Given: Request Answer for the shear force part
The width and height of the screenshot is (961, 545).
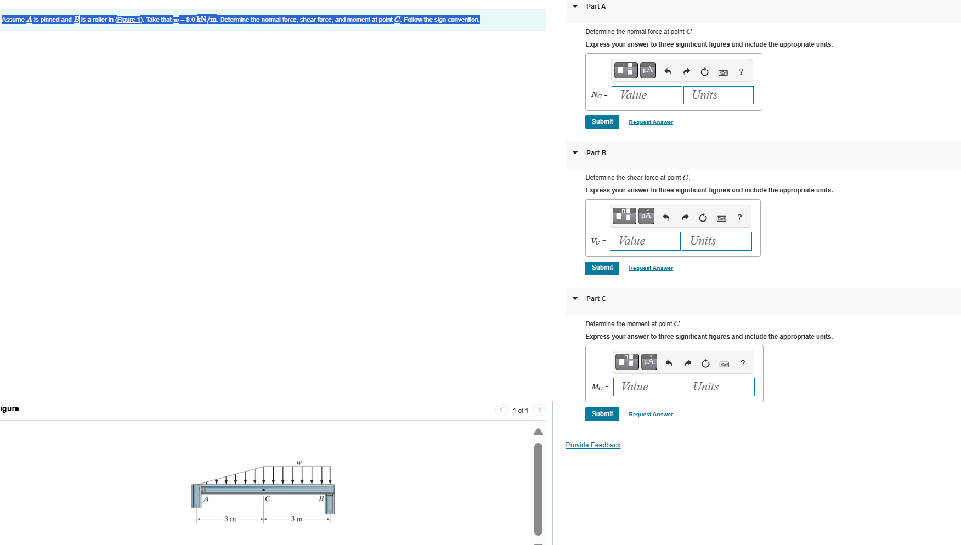Looking at the screenshot, I should click(x=651, y=268).
